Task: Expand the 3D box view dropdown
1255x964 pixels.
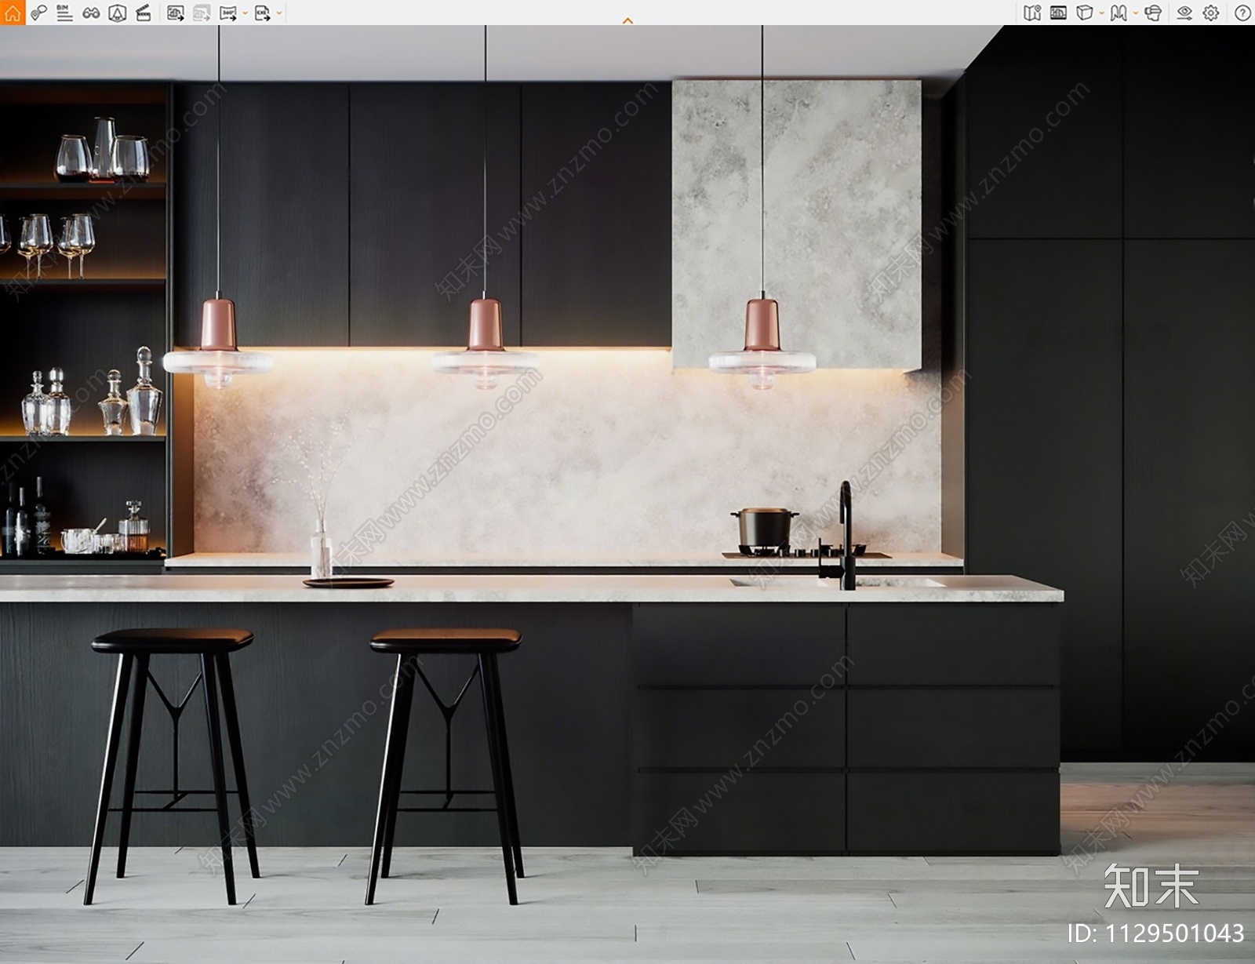Action: 1101,13
